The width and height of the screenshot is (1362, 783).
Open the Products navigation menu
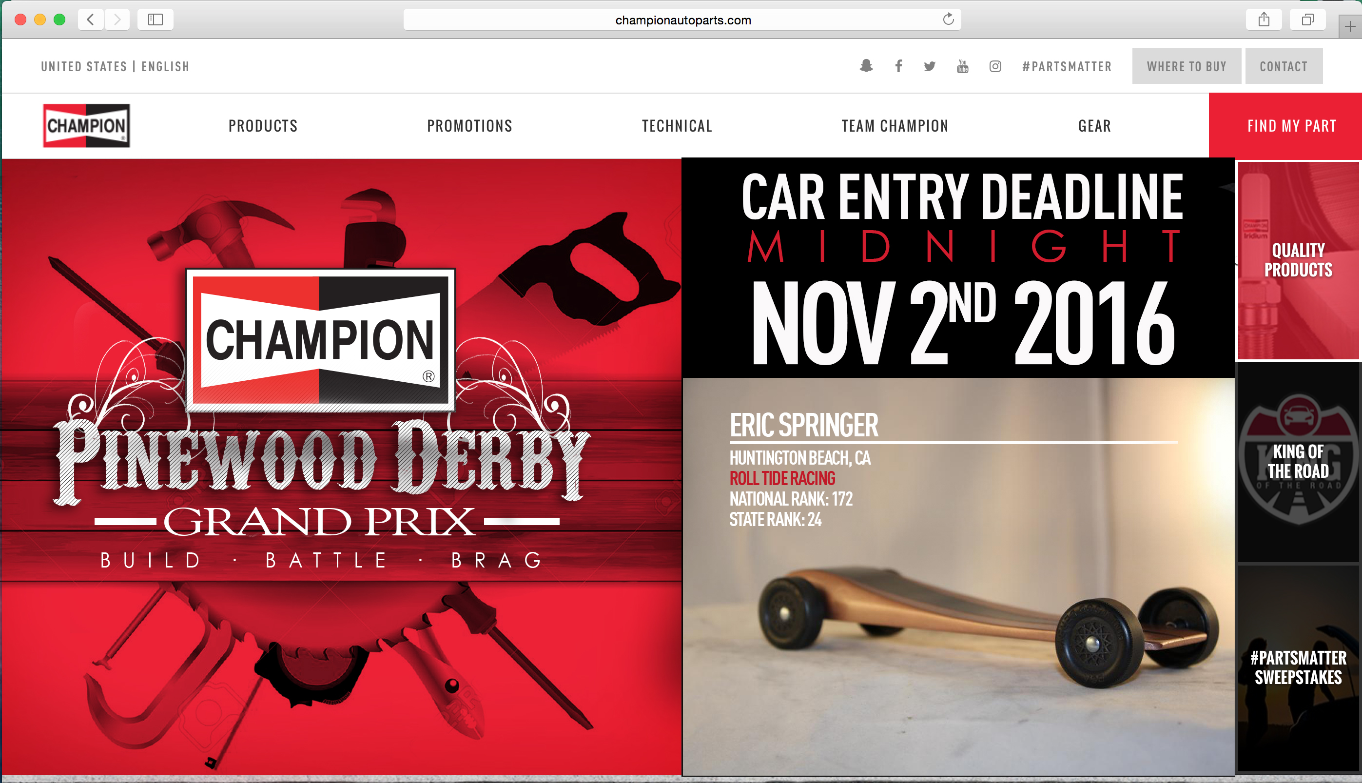(263, 126)
